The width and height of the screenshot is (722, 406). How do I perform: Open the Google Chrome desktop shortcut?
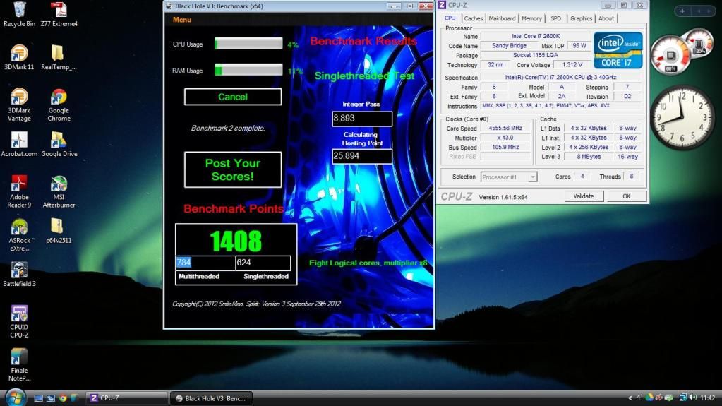[59, 105]
